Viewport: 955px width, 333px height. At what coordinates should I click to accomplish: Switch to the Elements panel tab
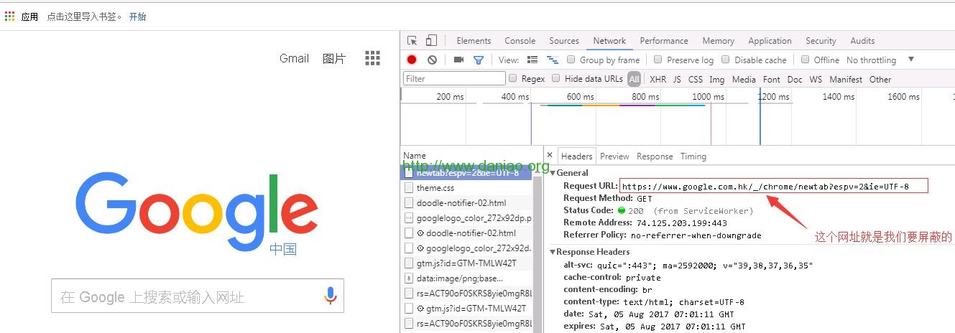[474, 41]
